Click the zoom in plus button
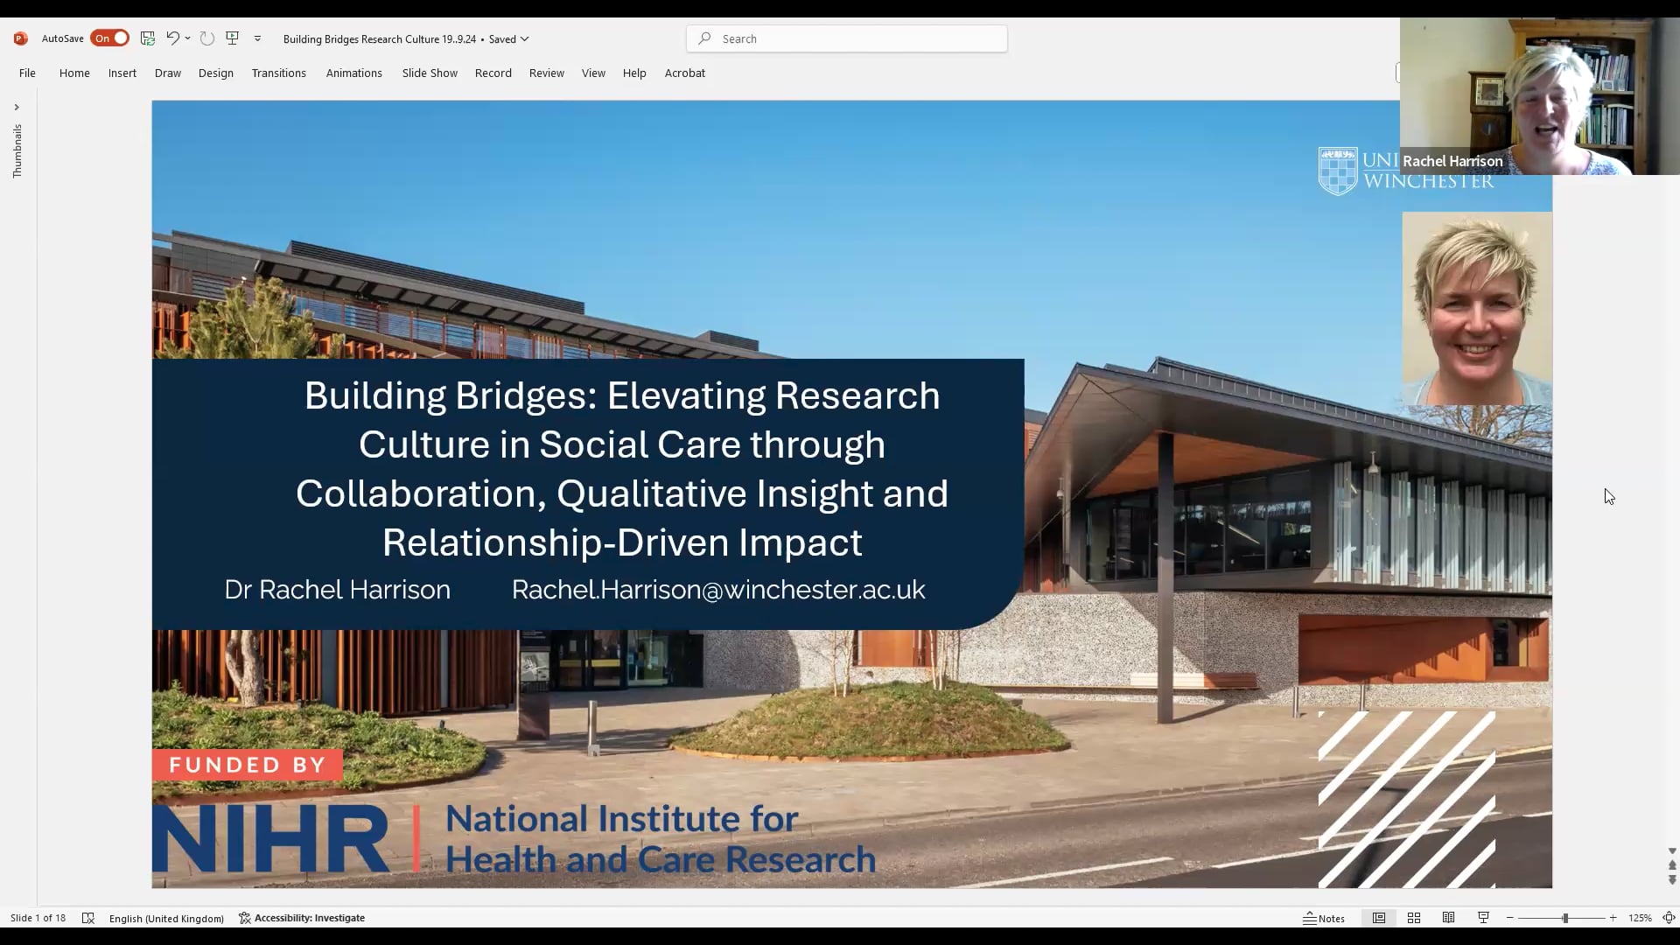Image resolution: width=1680 pixels, height=945 pixels. click(1613, 918)
